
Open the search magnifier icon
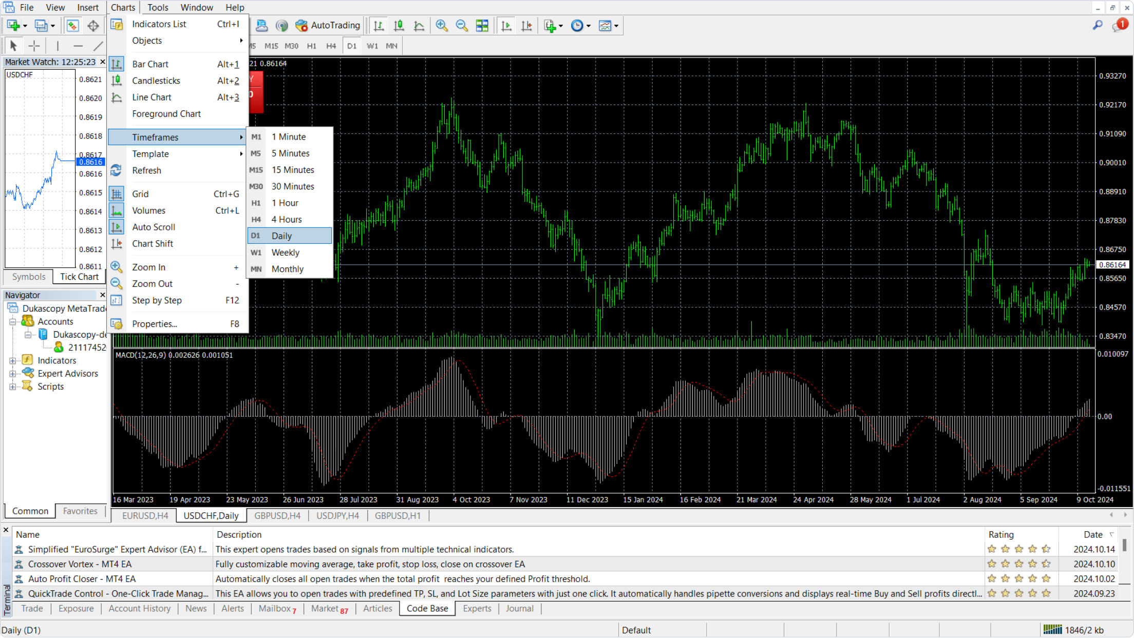tap(1098, 25)
